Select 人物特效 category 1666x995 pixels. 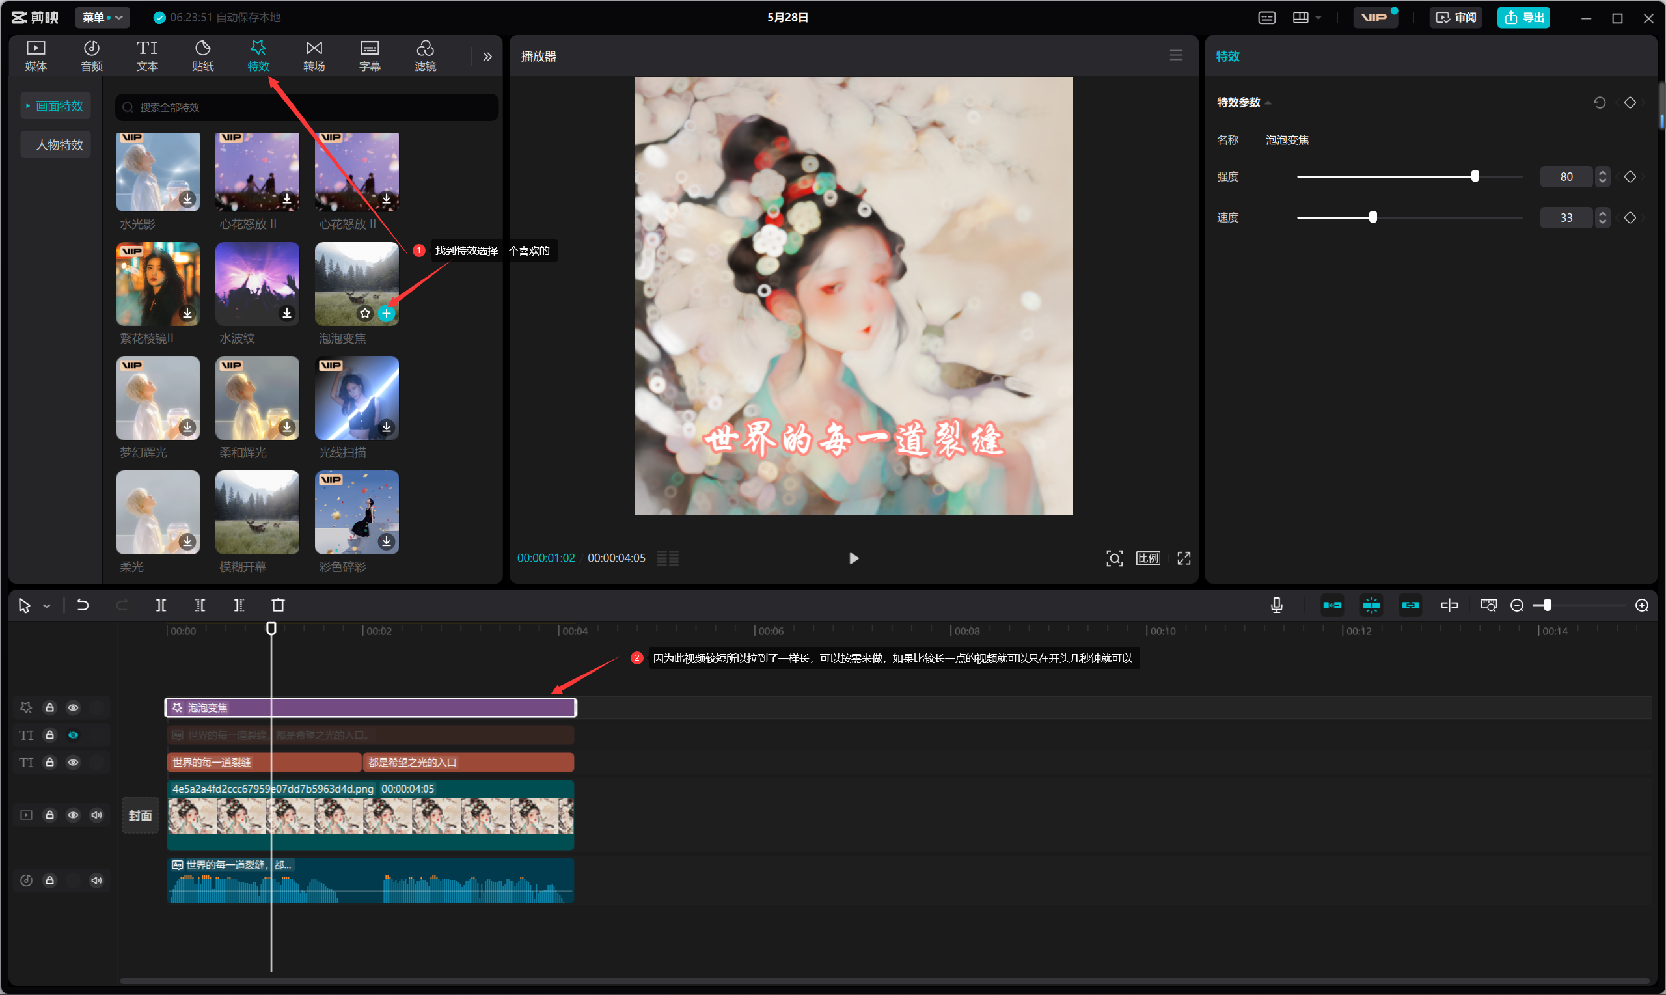click(55, 145)
